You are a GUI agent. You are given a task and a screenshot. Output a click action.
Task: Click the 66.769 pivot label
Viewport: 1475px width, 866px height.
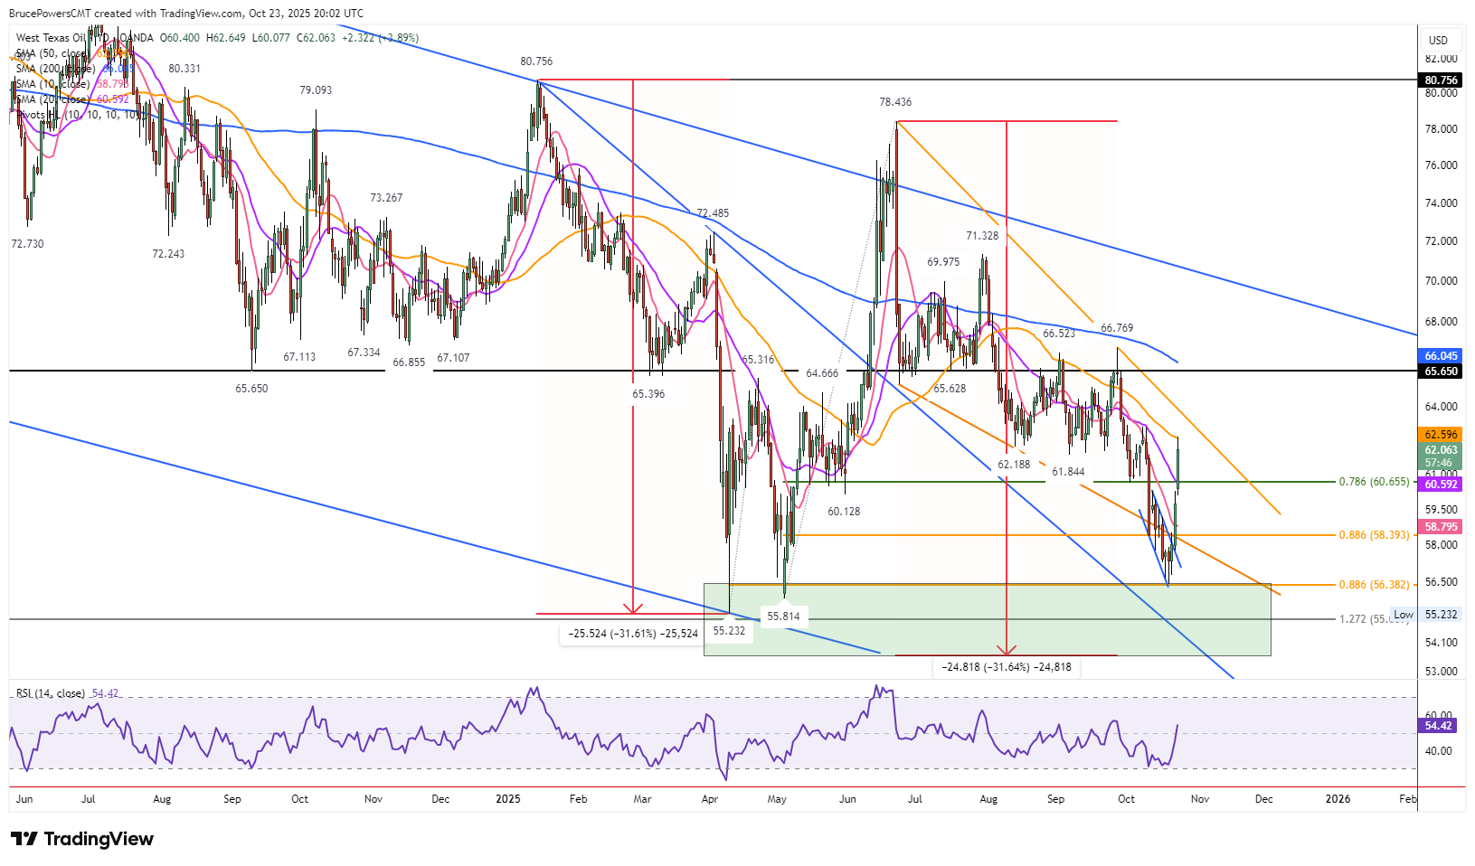pyautogui.click(x=1117, y=328)
